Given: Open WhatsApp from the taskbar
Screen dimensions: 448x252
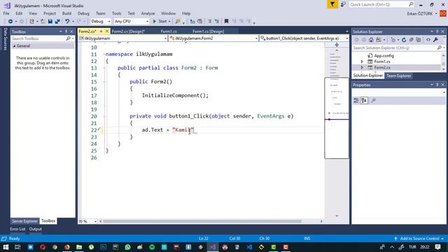Looking at the screenshot, I should pyautogui.click(x=127, y=247).
